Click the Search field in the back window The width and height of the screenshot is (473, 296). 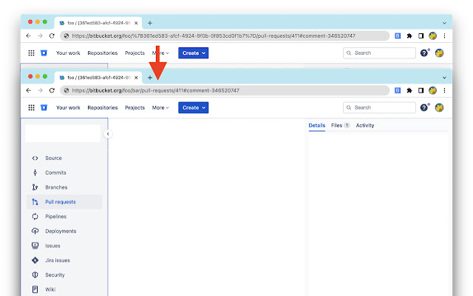[379, 53]
